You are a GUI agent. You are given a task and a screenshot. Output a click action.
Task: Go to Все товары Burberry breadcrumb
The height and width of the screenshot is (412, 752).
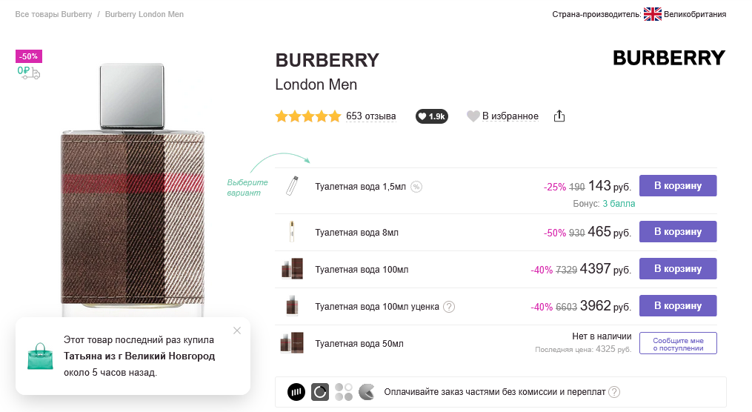click(x=53, y=14)
